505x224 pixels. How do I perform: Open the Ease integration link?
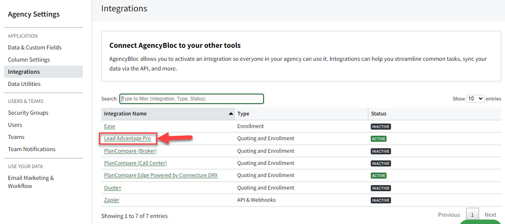point(110,126)
